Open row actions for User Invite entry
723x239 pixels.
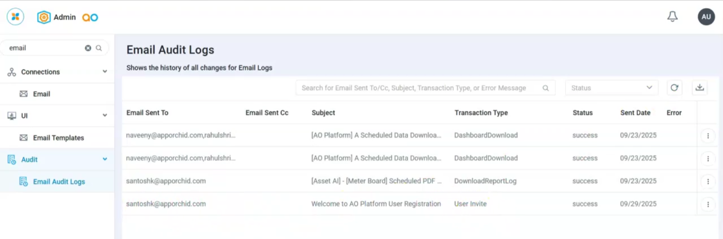click(x=708, y=204)
